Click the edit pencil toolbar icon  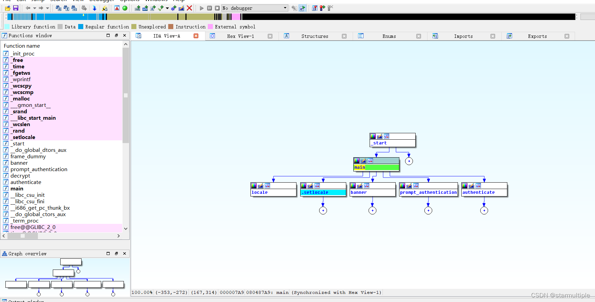(181, 8)
